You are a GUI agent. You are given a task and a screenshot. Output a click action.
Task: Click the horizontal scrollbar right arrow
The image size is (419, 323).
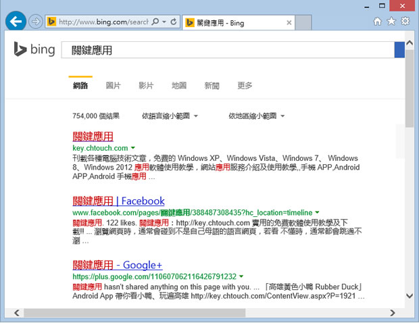pyautogui.click(x=392, y=313)
